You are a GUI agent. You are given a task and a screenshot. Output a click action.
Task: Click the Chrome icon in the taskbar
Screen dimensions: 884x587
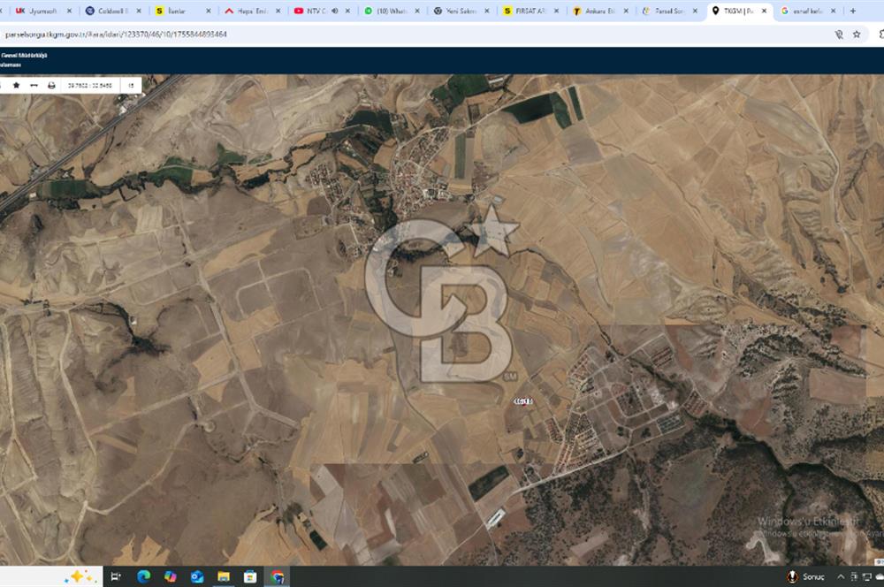tap(277, 576)
